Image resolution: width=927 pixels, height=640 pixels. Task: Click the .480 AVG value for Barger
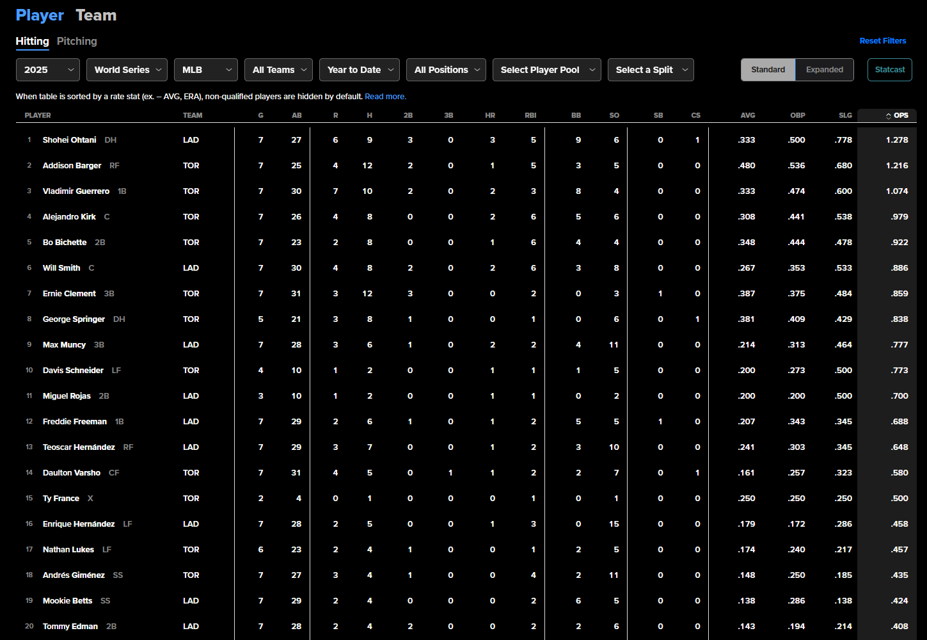point(747,166)
